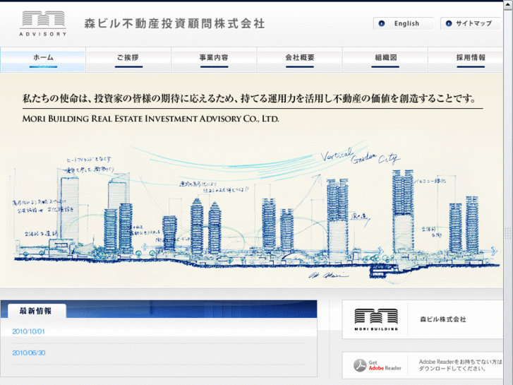Click the arrow icon beside サイトマップ
Image resolution: width=513 pixels, height=385 pixels.
(x=448, y=23)
